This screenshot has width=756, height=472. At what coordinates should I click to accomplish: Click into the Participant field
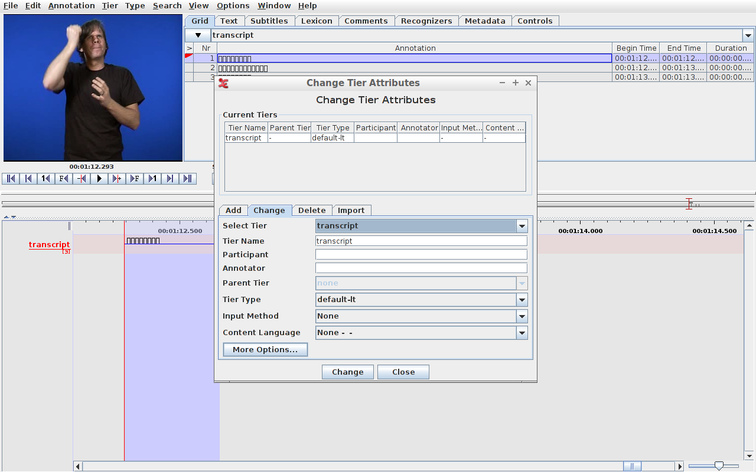point(421,255)
